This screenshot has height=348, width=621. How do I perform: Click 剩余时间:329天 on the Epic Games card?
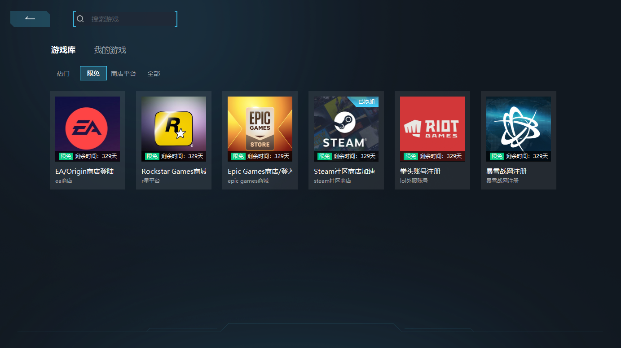pyautogui.click(x=269, y=156)
